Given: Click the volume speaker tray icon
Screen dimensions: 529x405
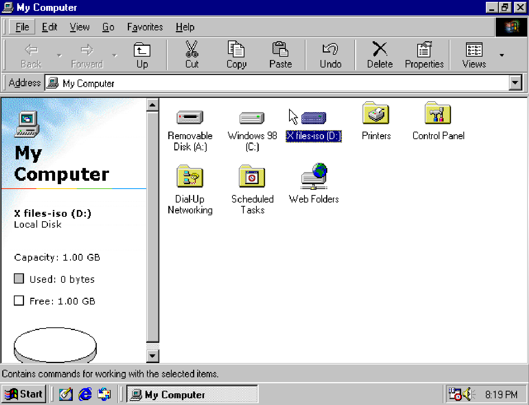Looking at the screenshot, I should click(469, 394).
